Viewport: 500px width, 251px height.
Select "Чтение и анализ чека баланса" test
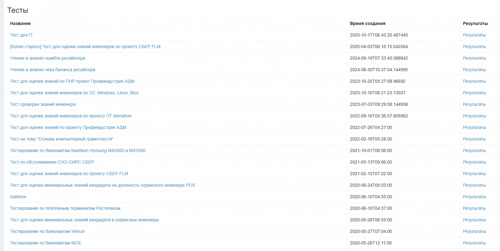coord(52,70)
